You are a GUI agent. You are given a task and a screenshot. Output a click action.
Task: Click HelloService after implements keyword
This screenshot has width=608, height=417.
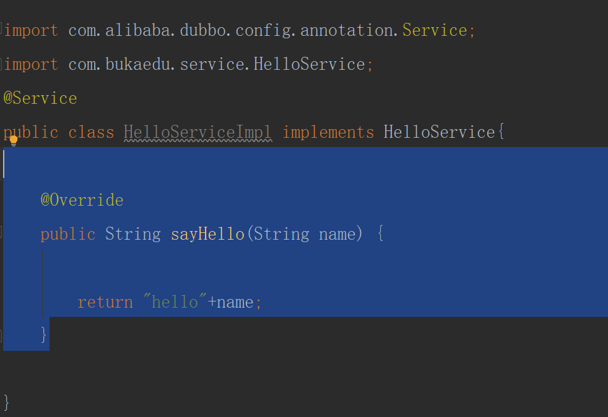tap(439, 132)
